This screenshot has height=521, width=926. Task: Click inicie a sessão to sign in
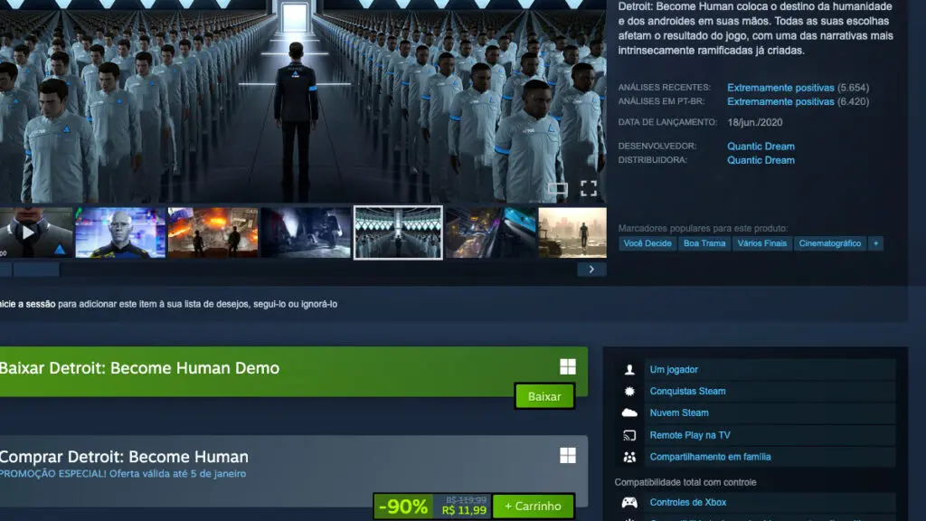pyautogui.click(x=20, y=305)
